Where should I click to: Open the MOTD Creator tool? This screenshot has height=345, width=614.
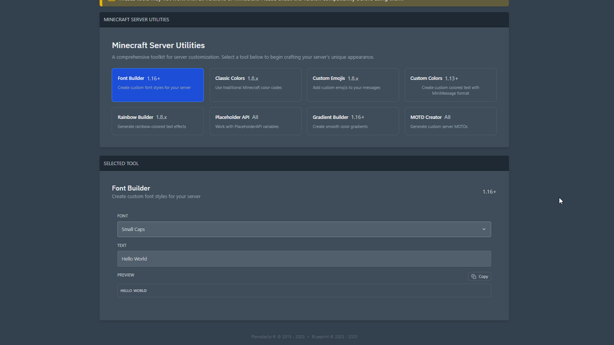click(450, 121)
